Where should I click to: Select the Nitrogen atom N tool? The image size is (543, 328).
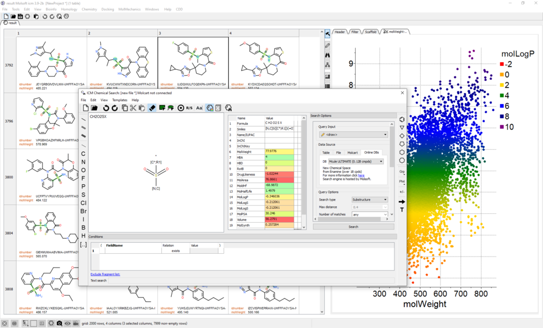[x=83, y=162]
